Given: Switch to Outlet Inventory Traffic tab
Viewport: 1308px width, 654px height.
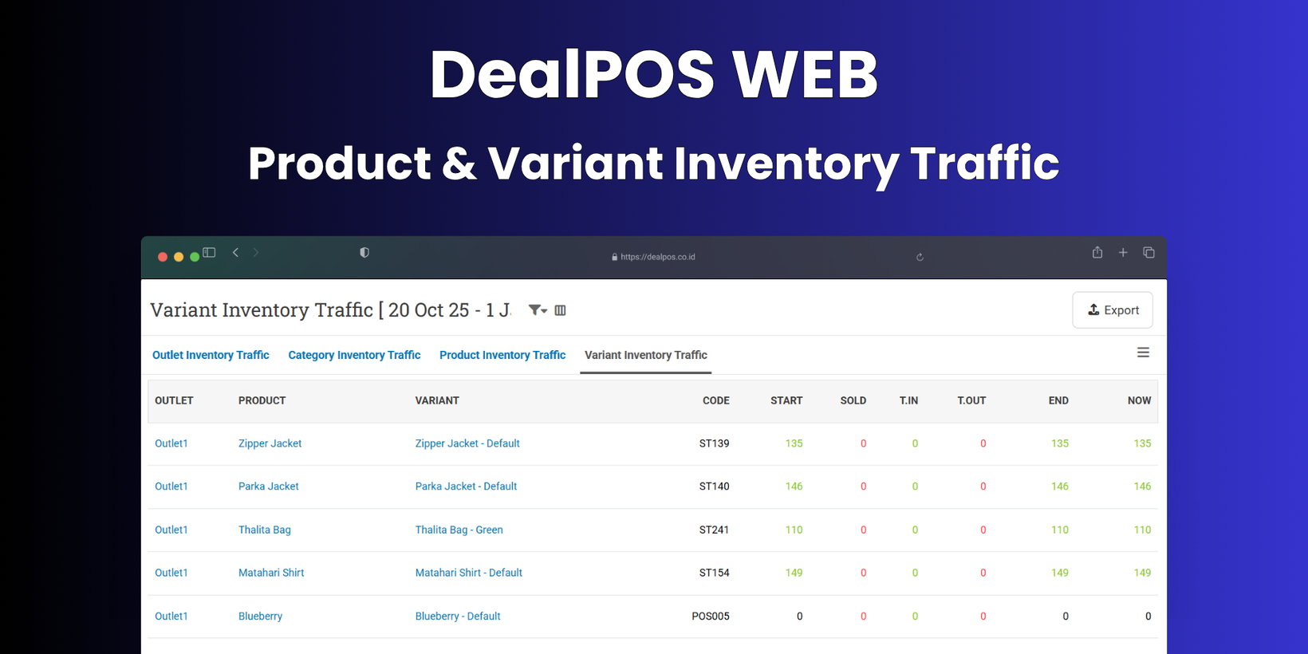Looking at the screenshot, I should 211,355.
